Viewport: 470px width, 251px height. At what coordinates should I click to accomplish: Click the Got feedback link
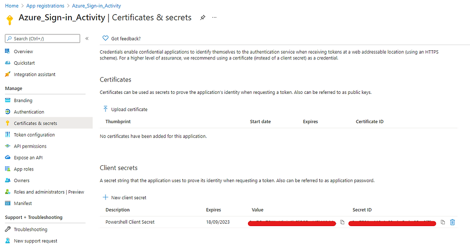coord(126,39)
